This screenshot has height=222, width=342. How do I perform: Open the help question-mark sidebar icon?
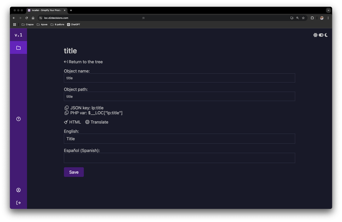tap(18, 119)
